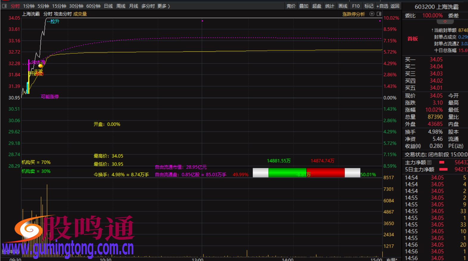Toggle the 竞价 auction display
The height and width of the screenshot is (261, 468).
291,6
